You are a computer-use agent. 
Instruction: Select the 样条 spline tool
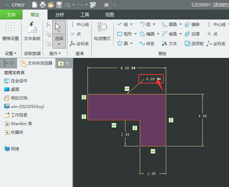[x=147, y=43]
